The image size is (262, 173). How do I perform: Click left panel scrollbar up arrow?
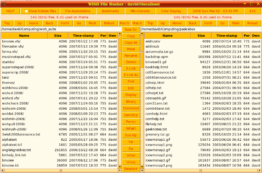120,34
